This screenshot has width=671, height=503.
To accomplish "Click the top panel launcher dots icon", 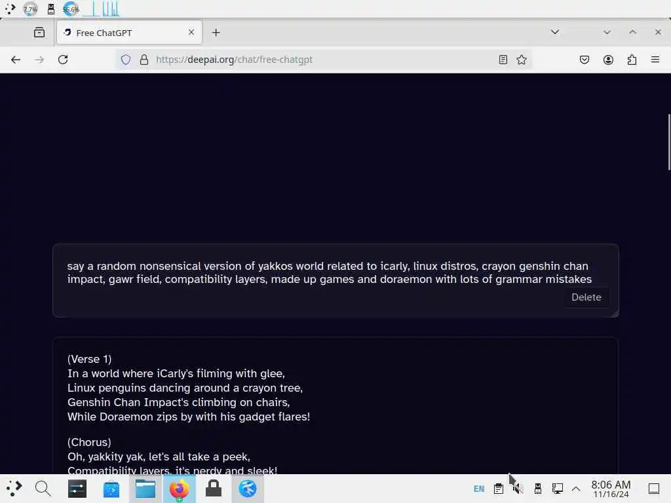I will [10, 9].
